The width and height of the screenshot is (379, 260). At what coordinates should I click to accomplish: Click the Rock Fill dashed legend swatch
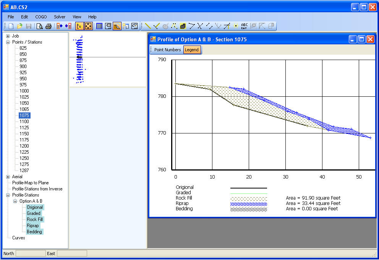pyautogui.click(x=249, y=198)
